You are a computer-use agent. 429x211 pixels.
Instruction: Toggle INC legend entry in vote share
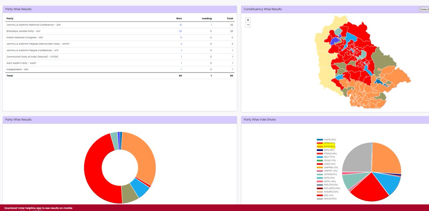326,157
